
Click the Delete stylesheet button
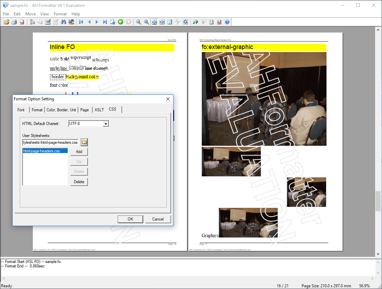click(79, 182)
